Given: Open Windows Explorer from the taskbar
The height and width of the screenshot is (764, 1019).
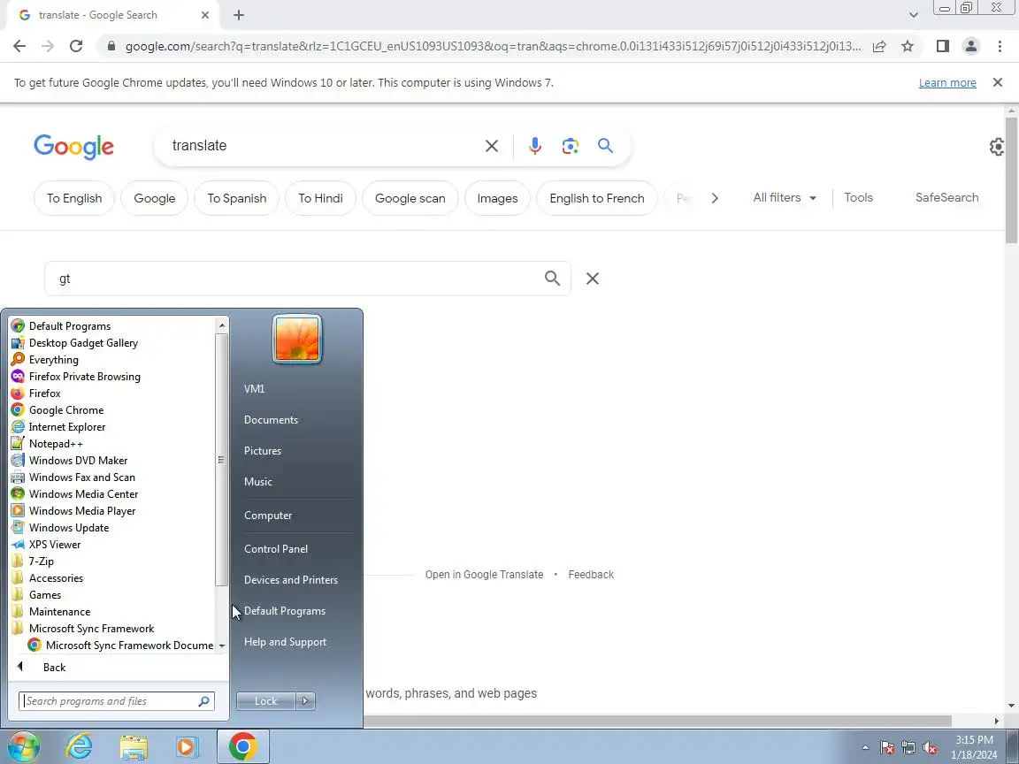Looking at the screenshot, I should coord(134,746).
